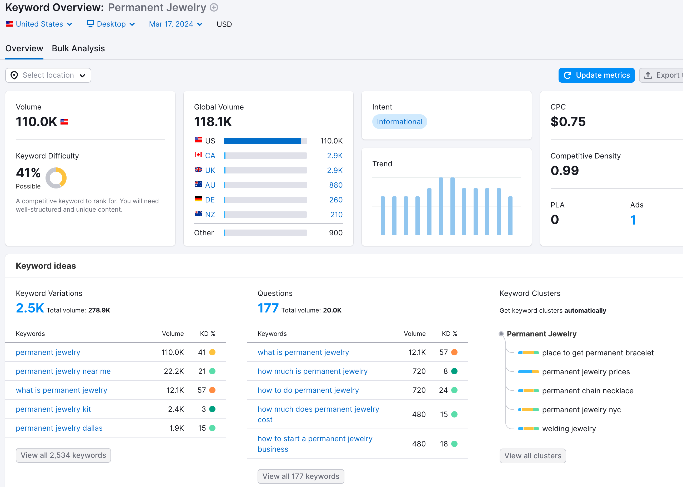
Task: Open the 'how much is permanent jewelry' question
Action: pos(313,371)
